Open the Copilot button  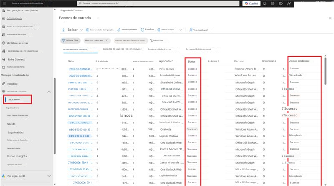click(251, 3)
